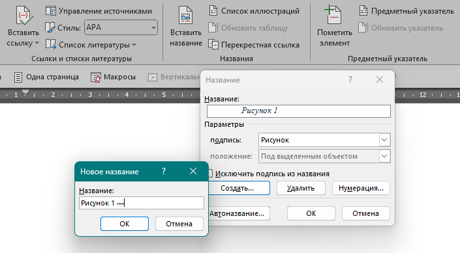The height and width of the screenshot is (253, 460).
Task: Insert Предметный указатель index
Action: coord(406,11)
